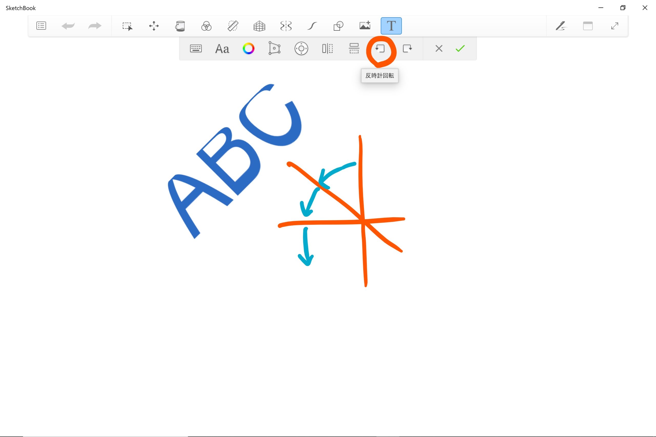Viewport: 656px width, 437px height.
Task: Confirm text with green checkmark
Action: tap(460, 48)
